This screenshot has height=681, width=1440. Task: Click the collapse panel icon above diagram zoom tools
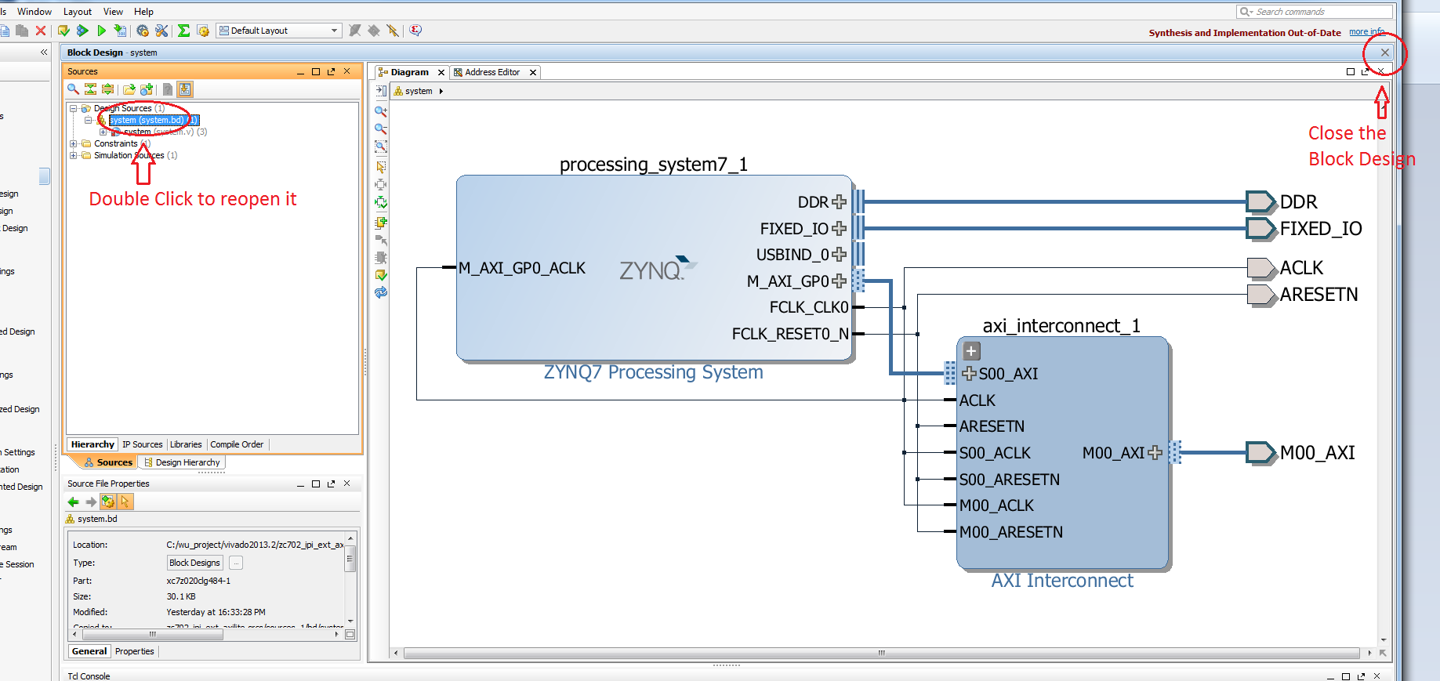381,91
